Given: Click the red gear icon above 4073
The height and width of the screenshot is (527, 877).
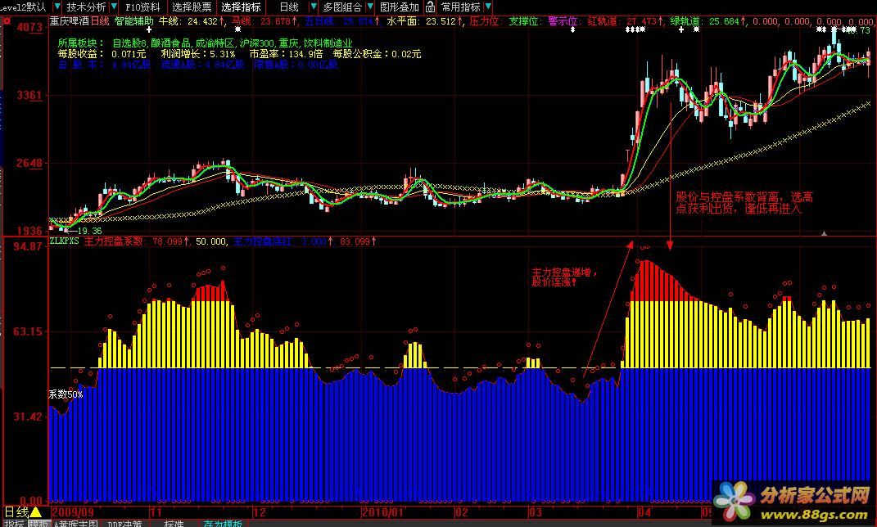Looking at the screenshot, I should point(7,20).
